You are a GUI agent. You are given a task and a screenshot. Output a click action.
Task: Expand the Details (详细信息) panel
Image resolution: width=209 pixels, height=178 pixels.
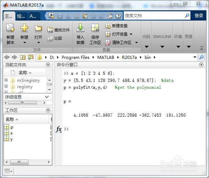pos(47,97)
